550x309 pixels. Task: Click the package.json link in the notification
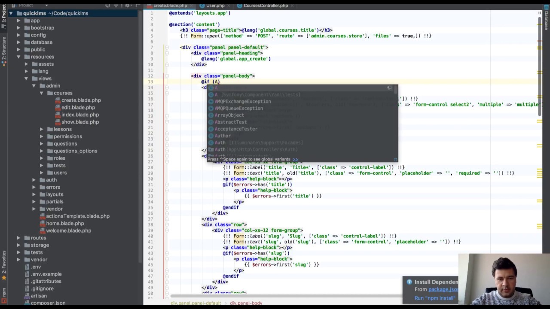click(443, 290)
